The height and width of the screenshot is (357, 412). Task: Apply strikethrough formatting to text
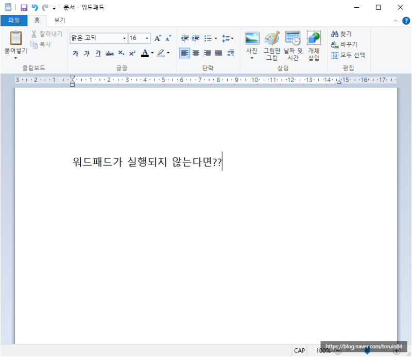(109, 53)
